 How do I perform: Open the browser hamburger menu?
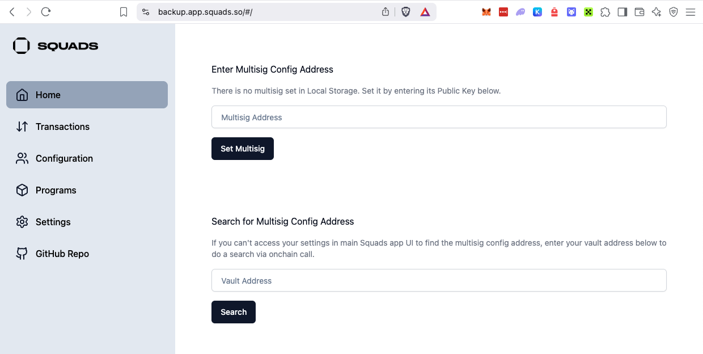click(x=691, y=12)
